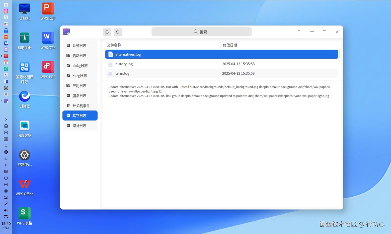Minimize the log viewer window
391x234 pixels.
(x=312, y=32)
